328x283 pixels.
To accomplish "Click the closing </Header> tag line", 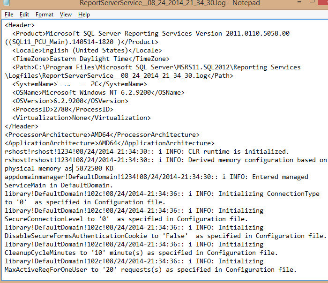I will click(22, 127).
